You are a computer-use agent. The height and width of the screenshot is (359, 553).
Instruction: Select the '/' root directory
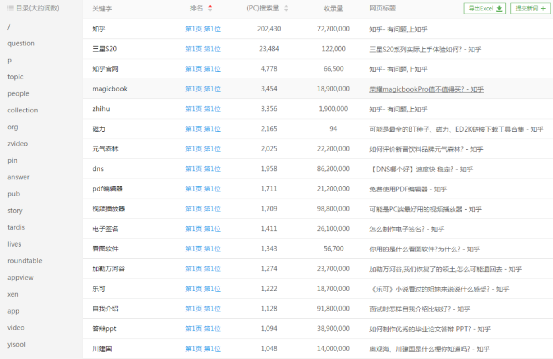click(9, 27)
